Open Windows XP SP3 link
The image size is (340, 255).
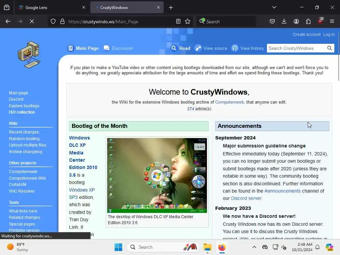point(82,194)
